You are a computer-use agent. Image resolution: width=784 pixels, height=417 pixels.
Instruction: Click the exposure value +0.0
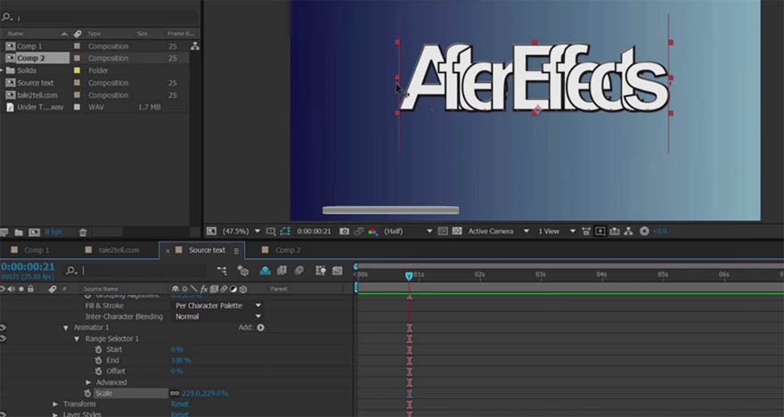659,231
